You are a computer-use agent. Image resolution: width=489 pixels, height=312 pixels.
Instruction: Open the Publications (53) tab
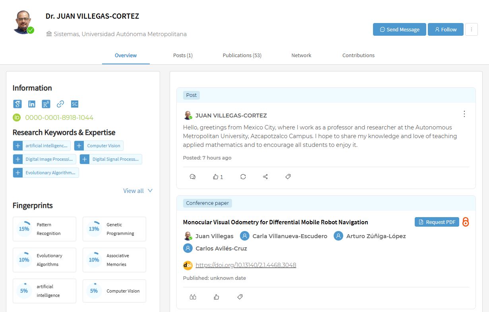tap(242, 55)
